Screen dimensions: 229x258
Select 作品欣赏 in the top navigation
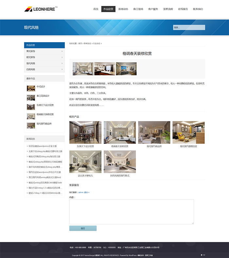click(x=108, y=9)
